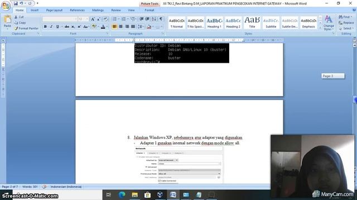The width and height of the screenshot is (357, 200).
Task: Switch to the Review tab
Action: click(x=116, y=10)
